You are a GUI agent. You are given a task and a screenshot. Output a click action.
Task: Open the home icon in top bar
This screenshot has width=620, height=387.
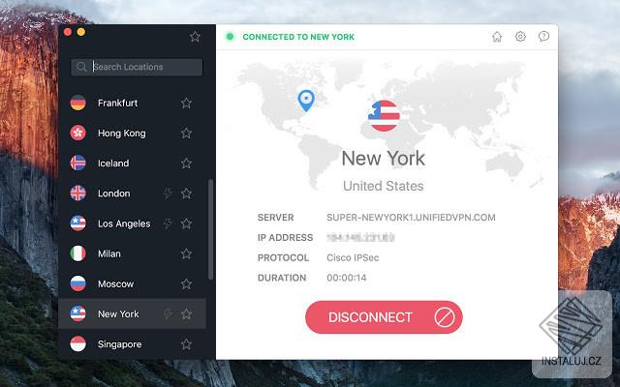point(497,37)
